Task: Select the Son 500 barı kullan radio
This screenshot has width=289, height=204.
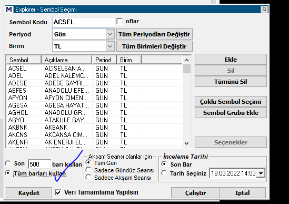Action: tap(8, 163)
